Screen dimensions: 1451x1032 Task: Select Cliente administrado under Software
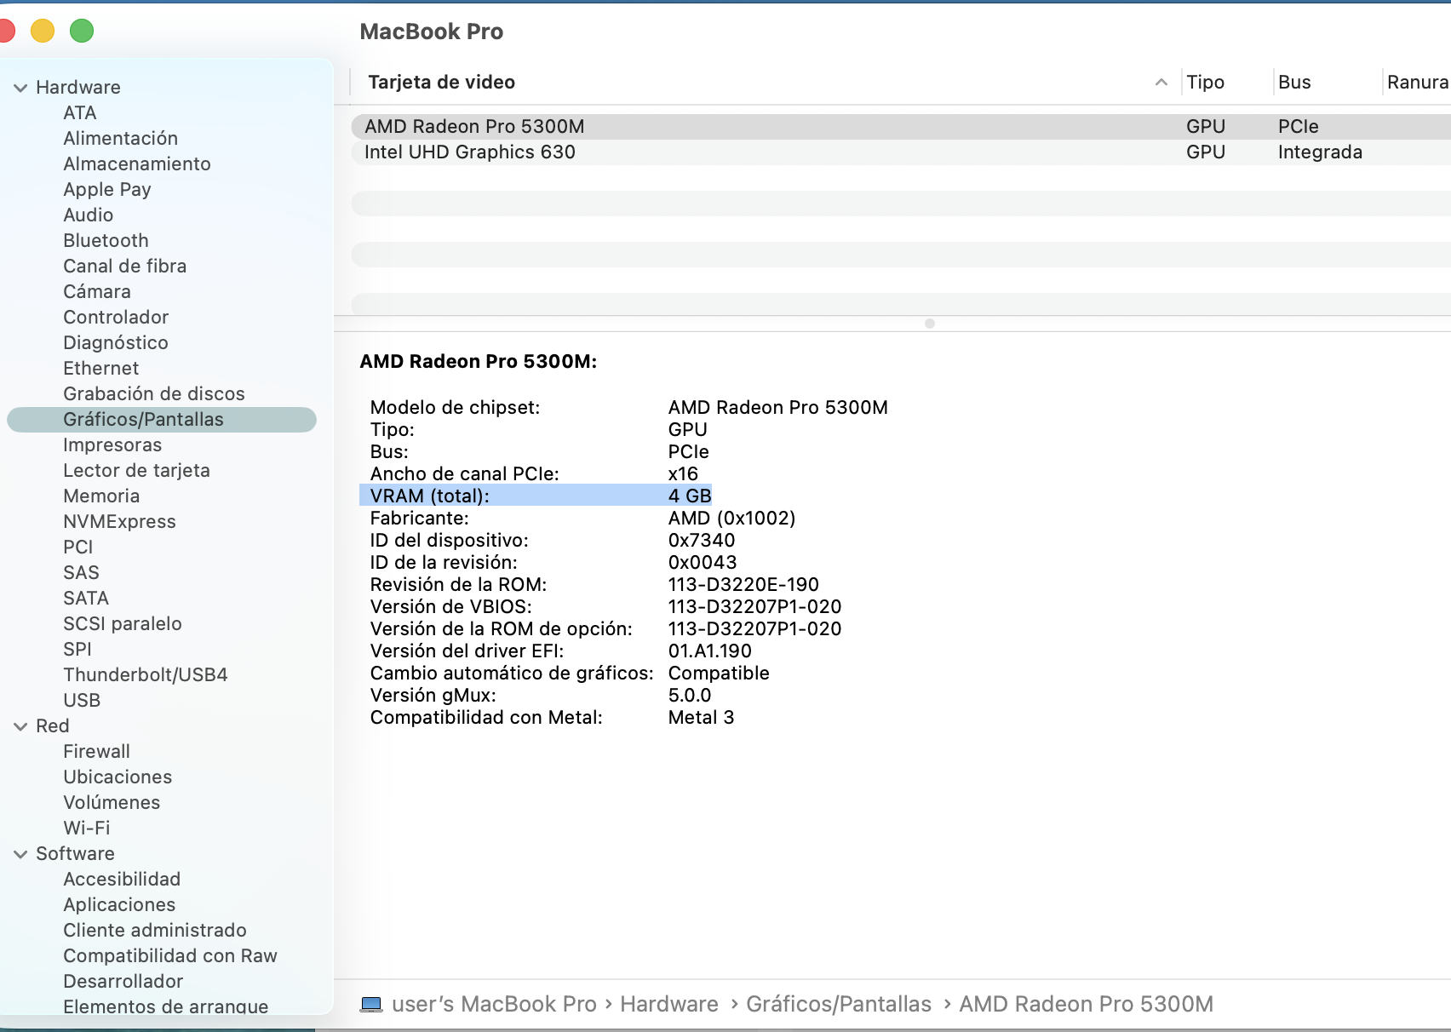pyautogui.click(x=155, y=931)
